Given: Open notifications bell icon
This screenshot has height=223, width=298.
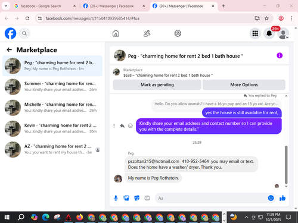Looking at the screenshot, I should click(269, 33).
